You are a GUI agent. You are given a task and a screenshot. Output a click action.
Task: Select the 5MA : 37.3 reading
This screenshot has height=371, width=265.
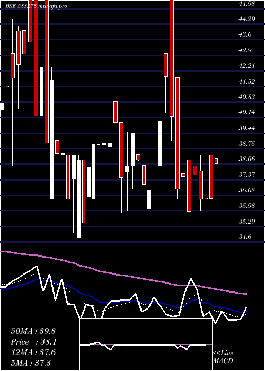coord(31,363)
